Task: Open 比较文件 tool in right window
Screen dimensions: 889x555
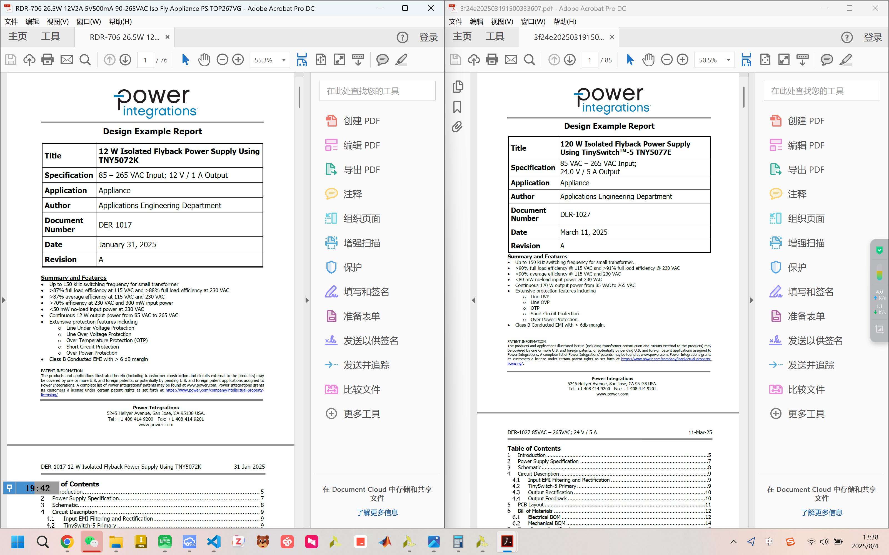Action: (x=797, y=389)
